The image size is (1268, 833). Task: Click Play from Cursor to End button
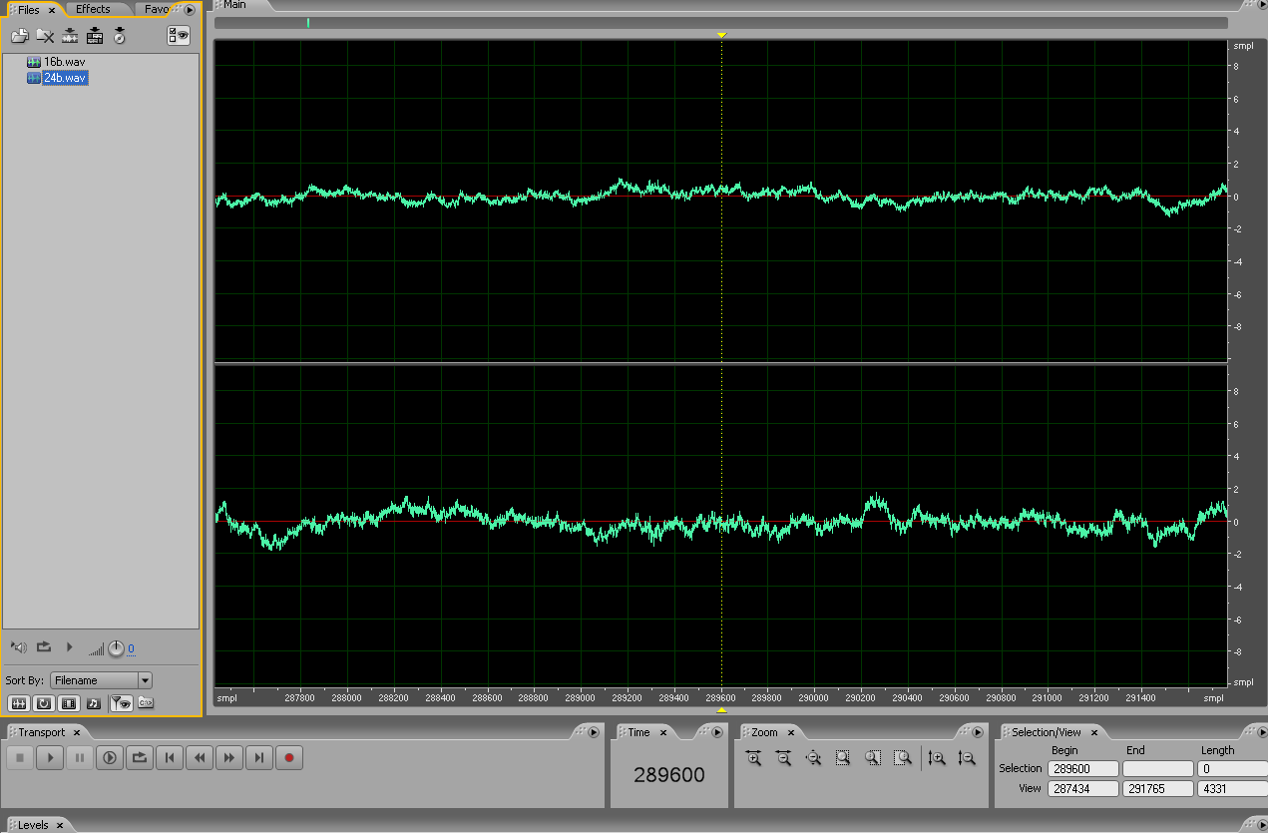coord(110,758)
